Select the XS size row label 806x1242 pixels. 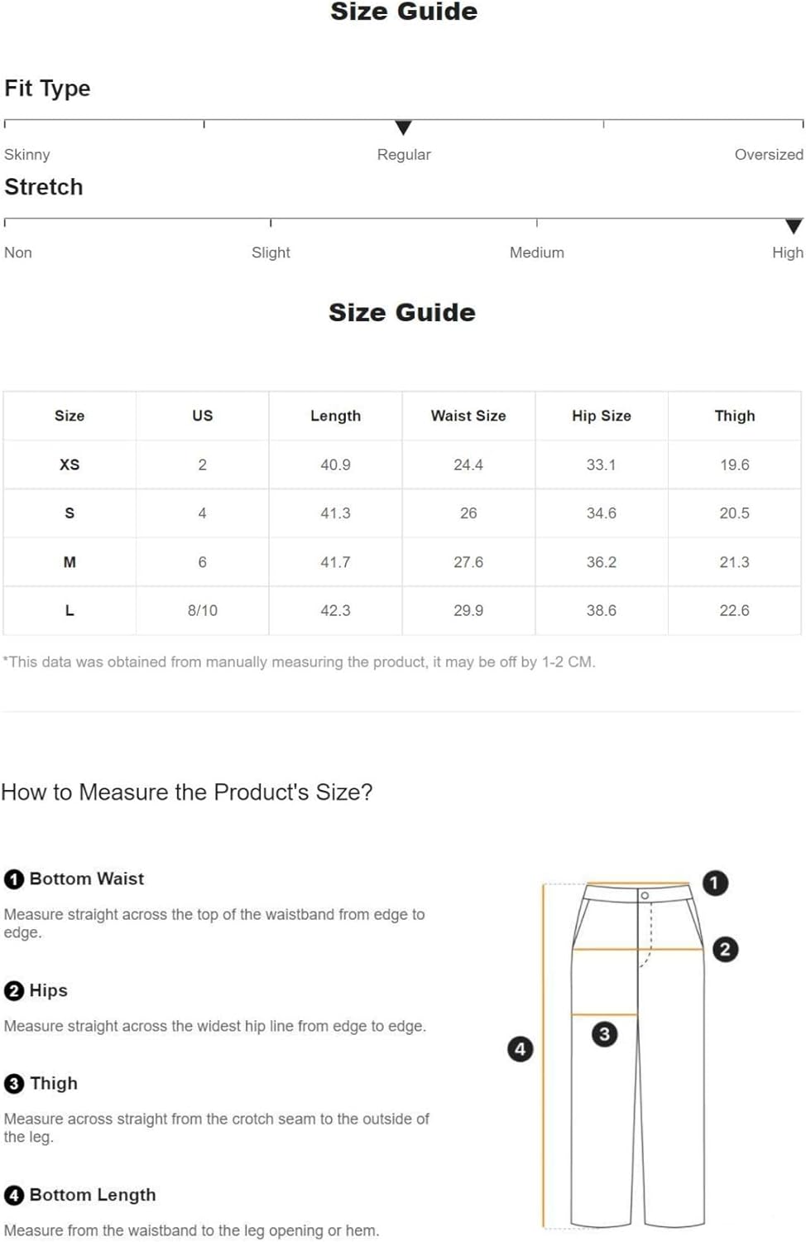coord(70,465)
